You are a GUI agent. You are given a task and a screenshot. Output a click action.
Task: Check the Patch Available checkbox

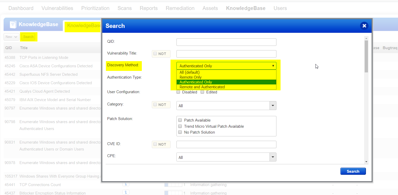[x=180, y=120]
